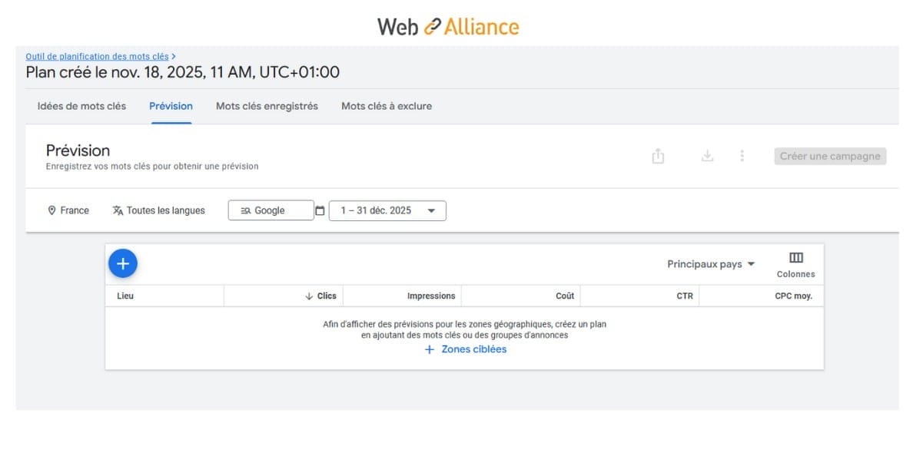The width and height of the screenshot is (913, 456).
Task: Open the Google search network selector
Action: (x=271, y=210)
